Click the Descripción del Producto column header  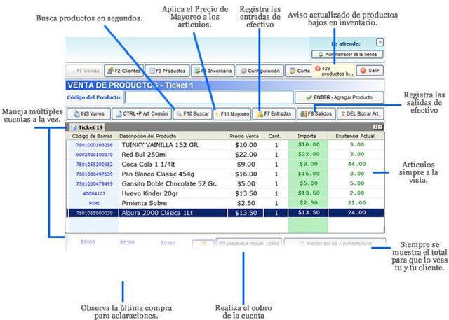(148, 136)
